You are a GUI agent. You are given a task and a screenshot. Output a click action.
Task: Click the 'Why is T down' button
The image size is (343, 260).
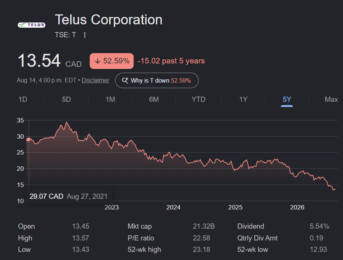tap(157, 80)
